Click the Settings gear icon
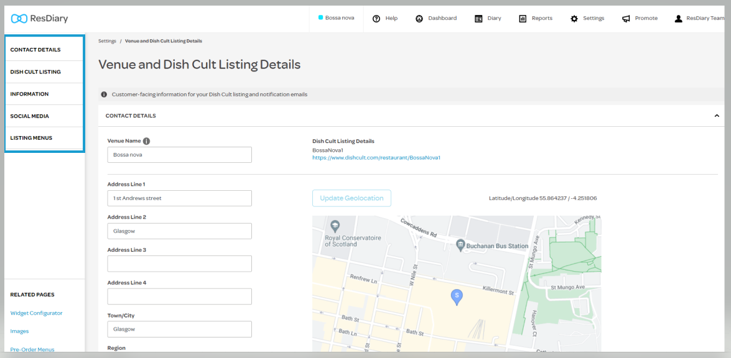 574,19
